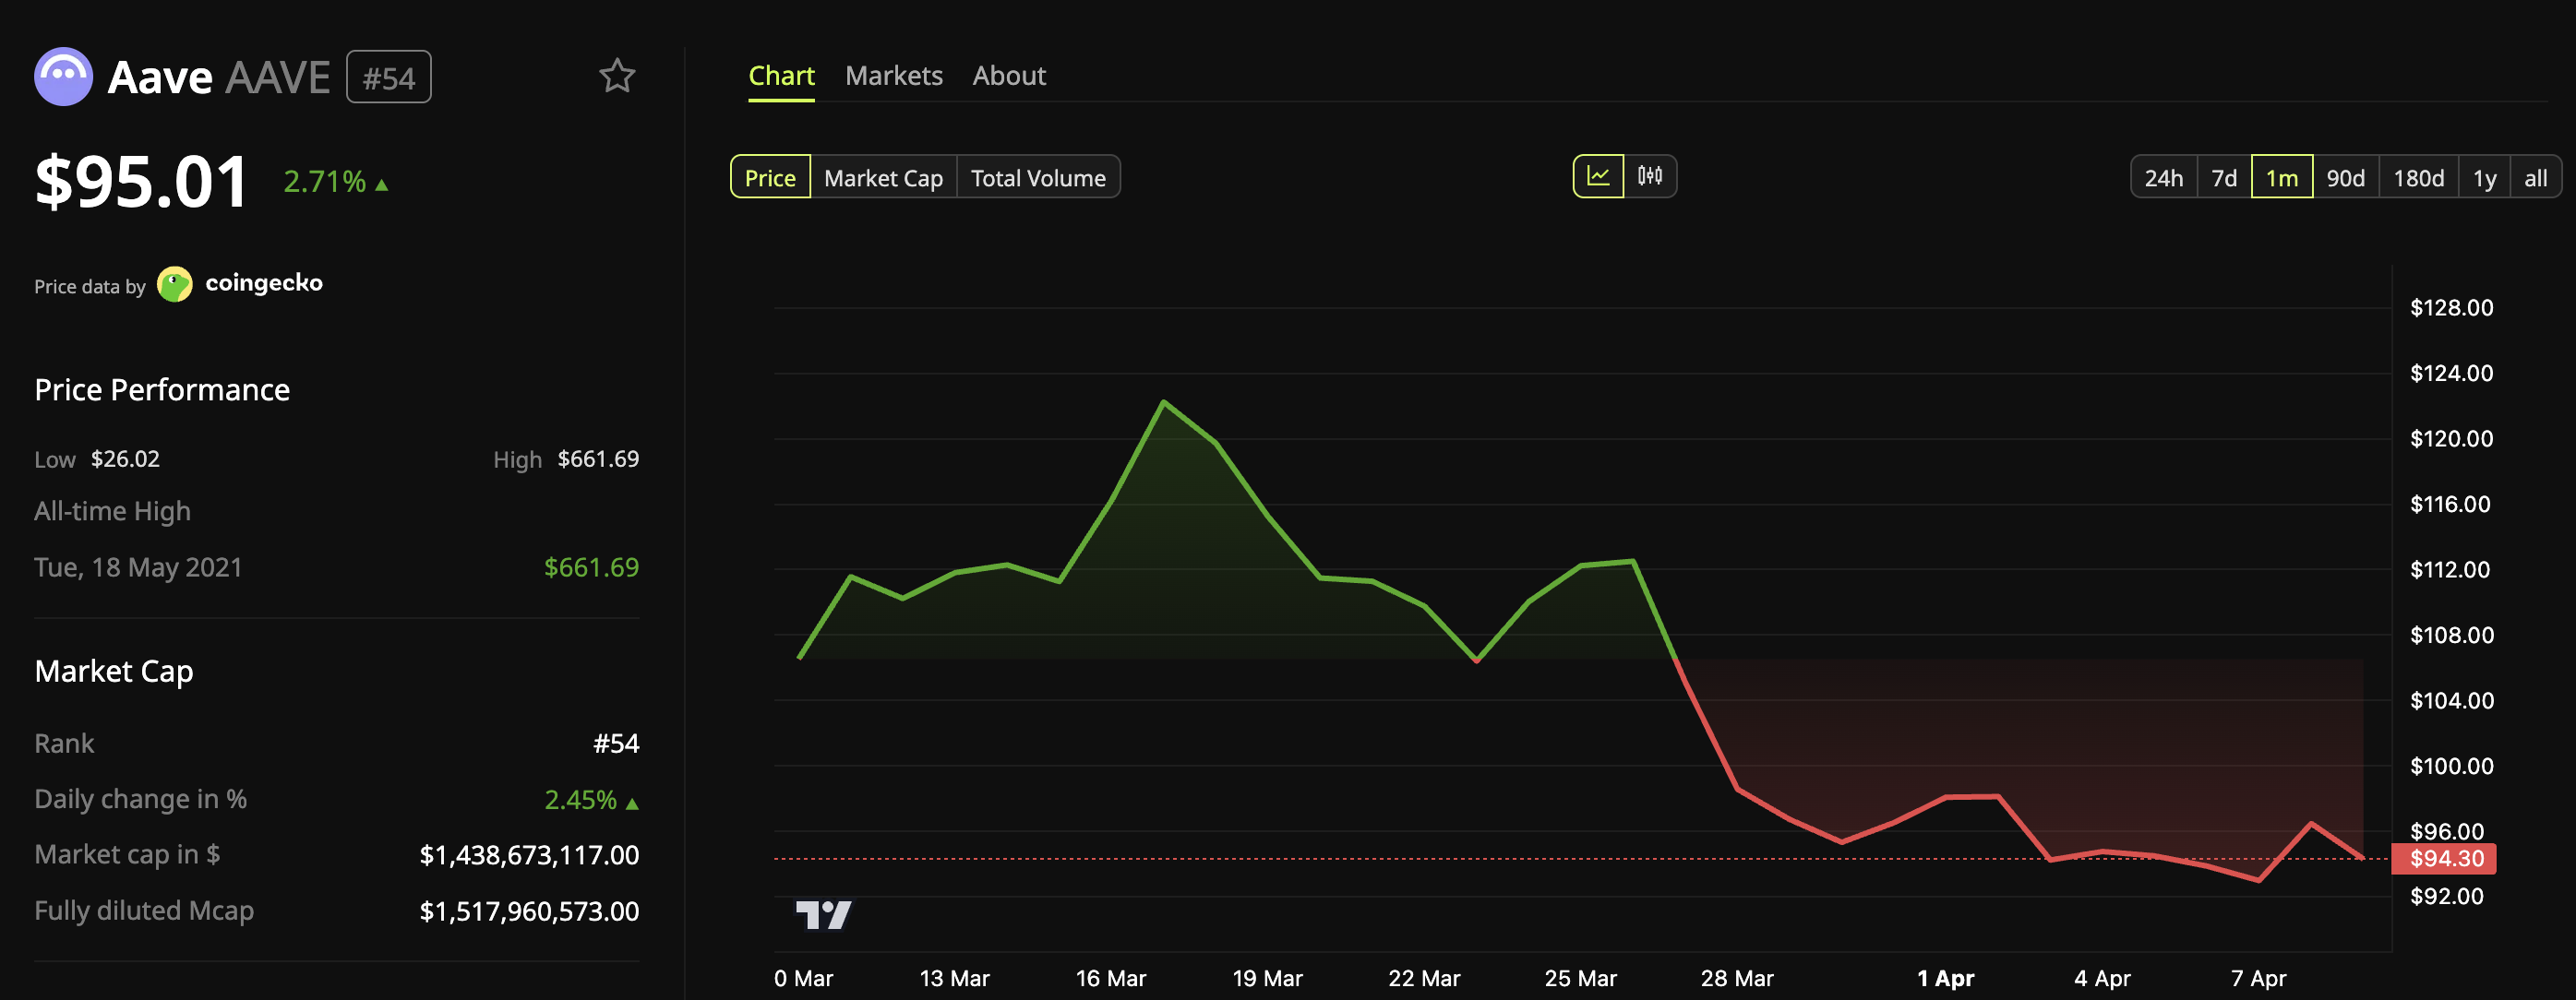
Task: Click the coingecko text link
Action: click(x=264, y=283)
